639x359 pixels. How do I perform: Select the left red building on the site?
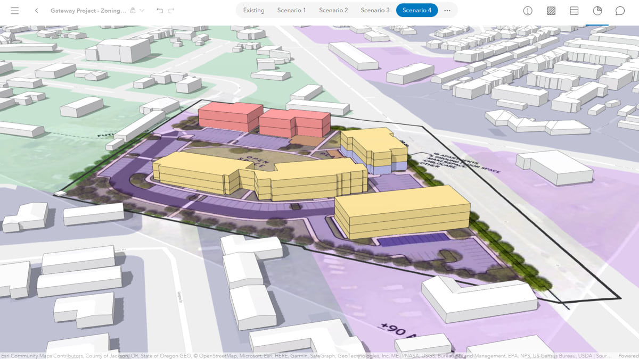[230, 116]
